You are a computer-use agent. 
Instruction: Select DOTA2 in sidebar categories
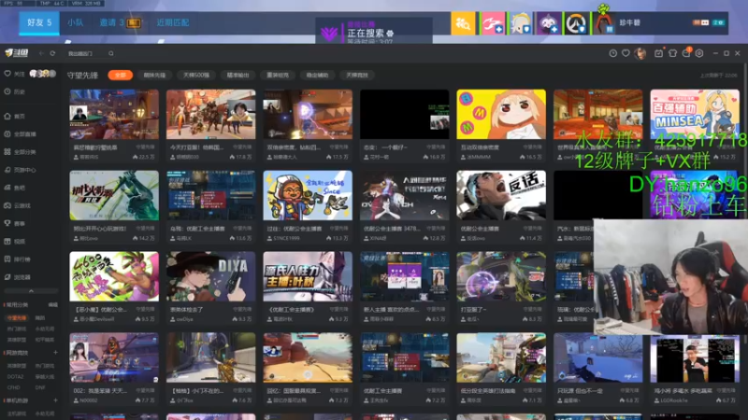pyautogui.click(x=15, y=377)
